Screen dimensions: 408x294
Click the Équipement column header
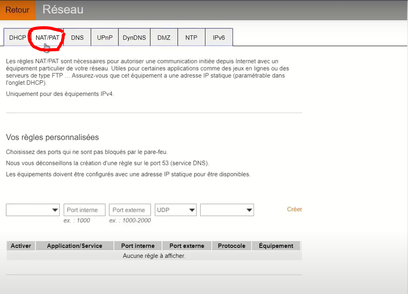pyautogui.click(x=276, y=246)
